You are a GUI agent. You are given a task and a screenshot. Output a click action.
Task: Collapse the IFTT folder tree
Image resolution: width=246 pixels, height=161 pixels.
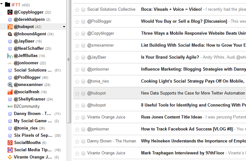point(2,4)
